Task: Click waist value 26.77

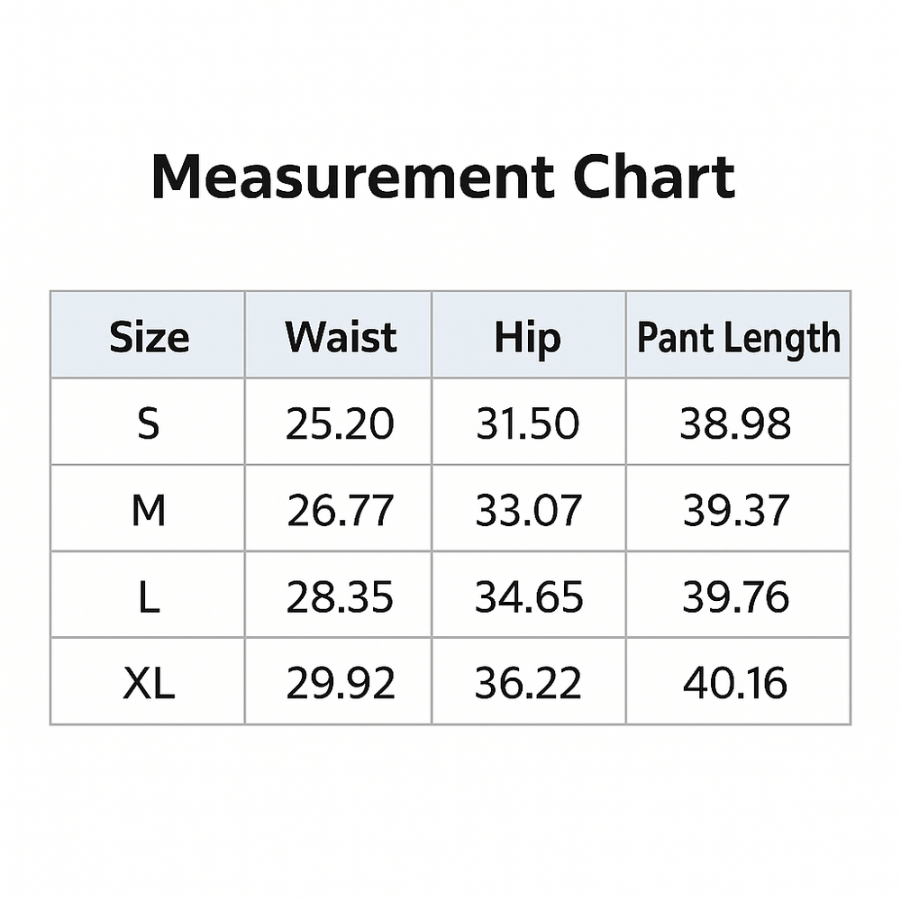Action: coord(341,511)
